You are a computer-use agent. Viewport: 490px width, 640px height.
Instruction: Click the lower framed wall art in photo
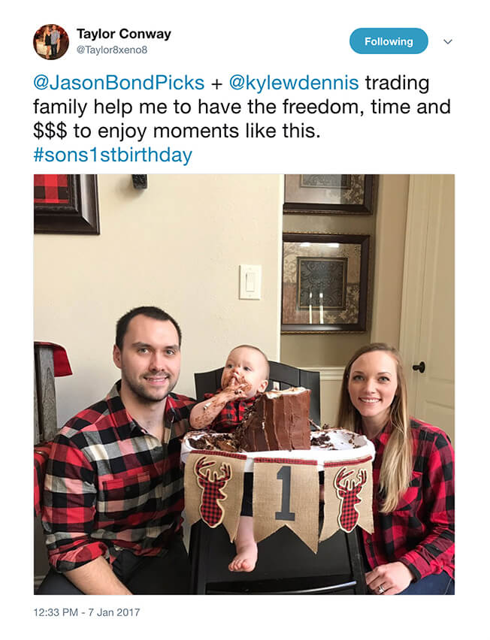click(x=325, y=283)
